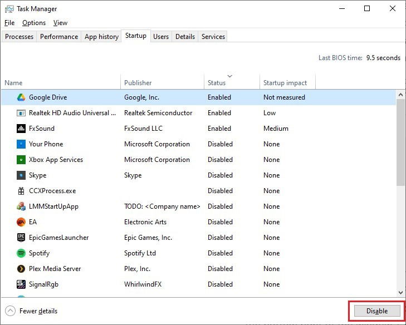Click the Spotify icon in the list
This screenshot has height=325, width=406.
click(21, 253)
